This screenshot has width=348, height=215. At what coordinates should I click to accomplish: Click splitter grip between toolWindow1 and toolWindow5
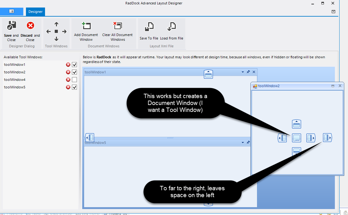point(170,138)
